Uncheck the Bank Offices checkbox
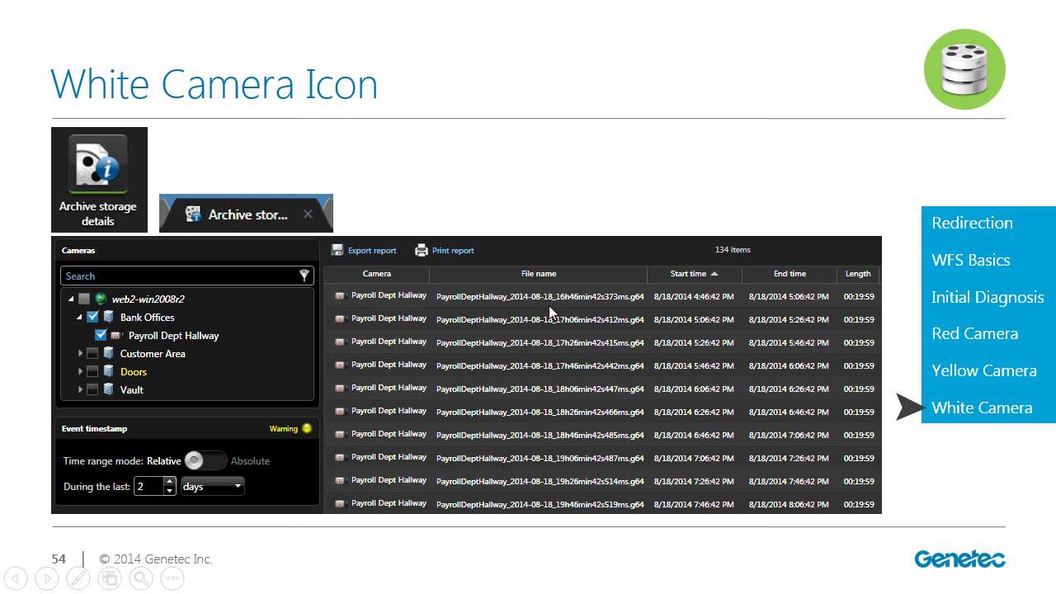 [x=92, y=317]
